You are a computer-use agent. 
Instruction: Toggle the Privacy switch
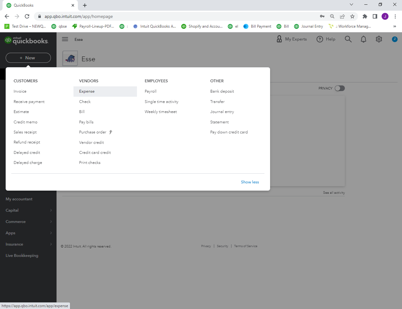click(340, 88)
